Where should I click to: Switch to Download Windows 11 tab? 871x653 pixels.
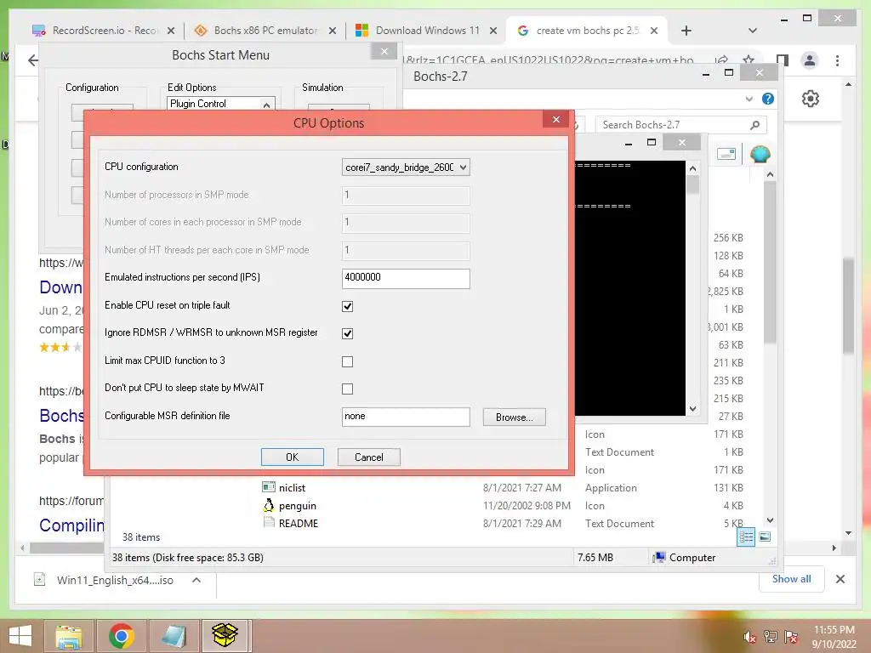pos(426,31)
